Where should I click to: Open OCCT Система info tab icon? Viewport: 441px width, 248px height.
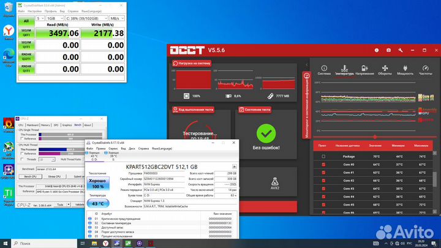pyautogui.click(x=324, y=68)
